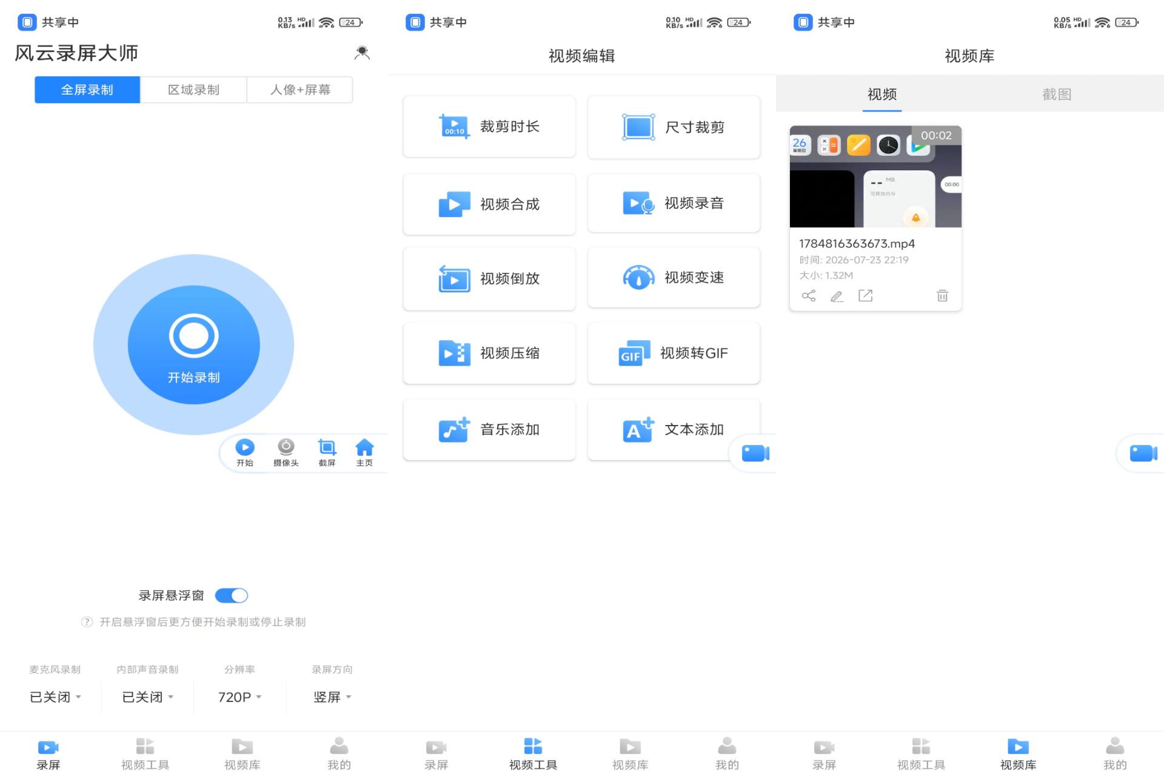Open 我的 in 视频库 screen's bottom bar
The width and height of the screenshot is (1164, 776).
(1115, 754)
